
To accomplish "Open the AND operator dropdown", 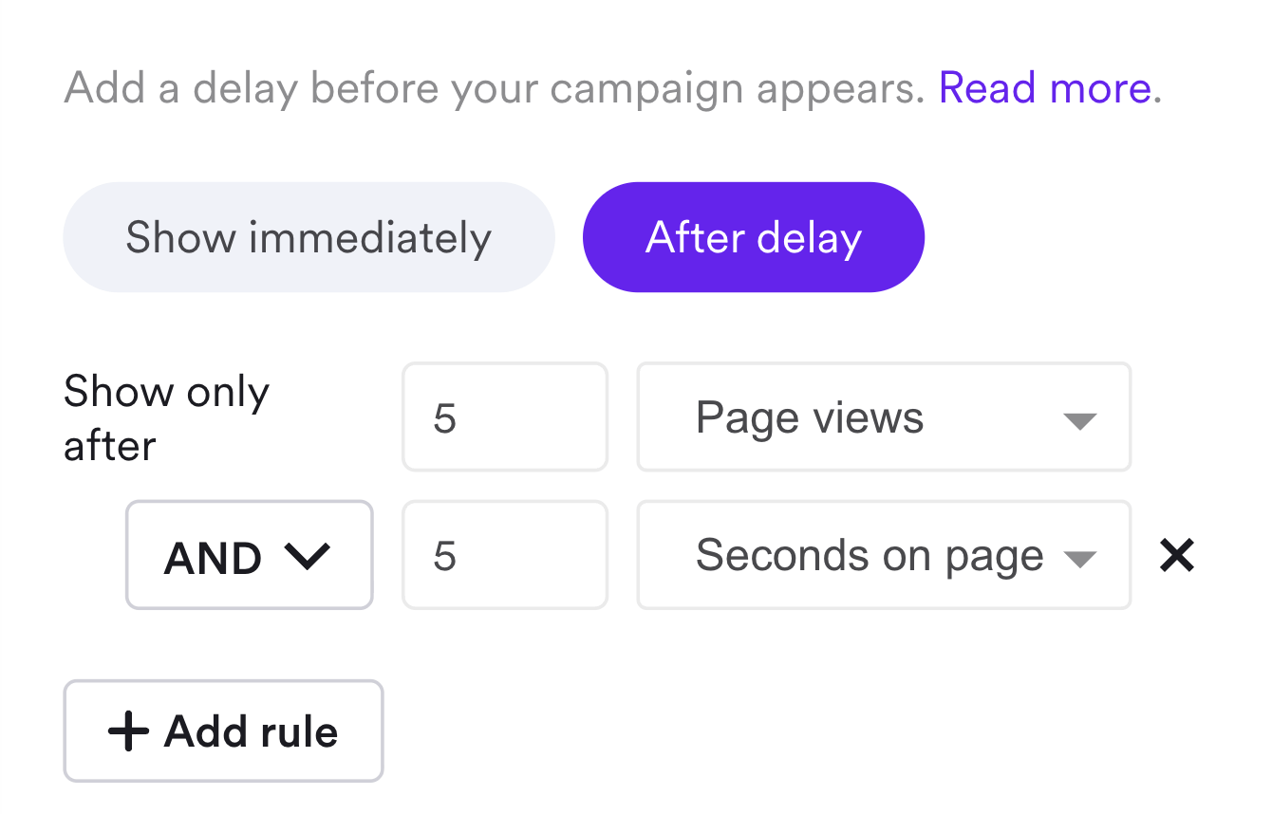I will click(249, 556).
